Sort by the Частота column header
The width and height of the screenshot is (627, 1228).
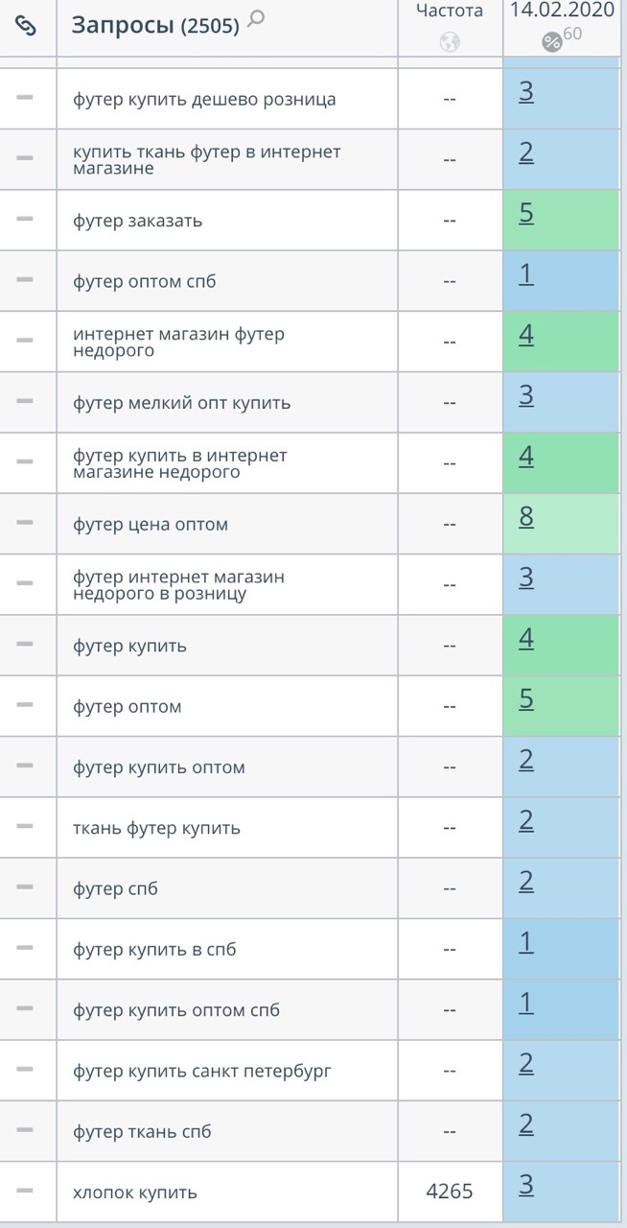(x=450, y=12)
